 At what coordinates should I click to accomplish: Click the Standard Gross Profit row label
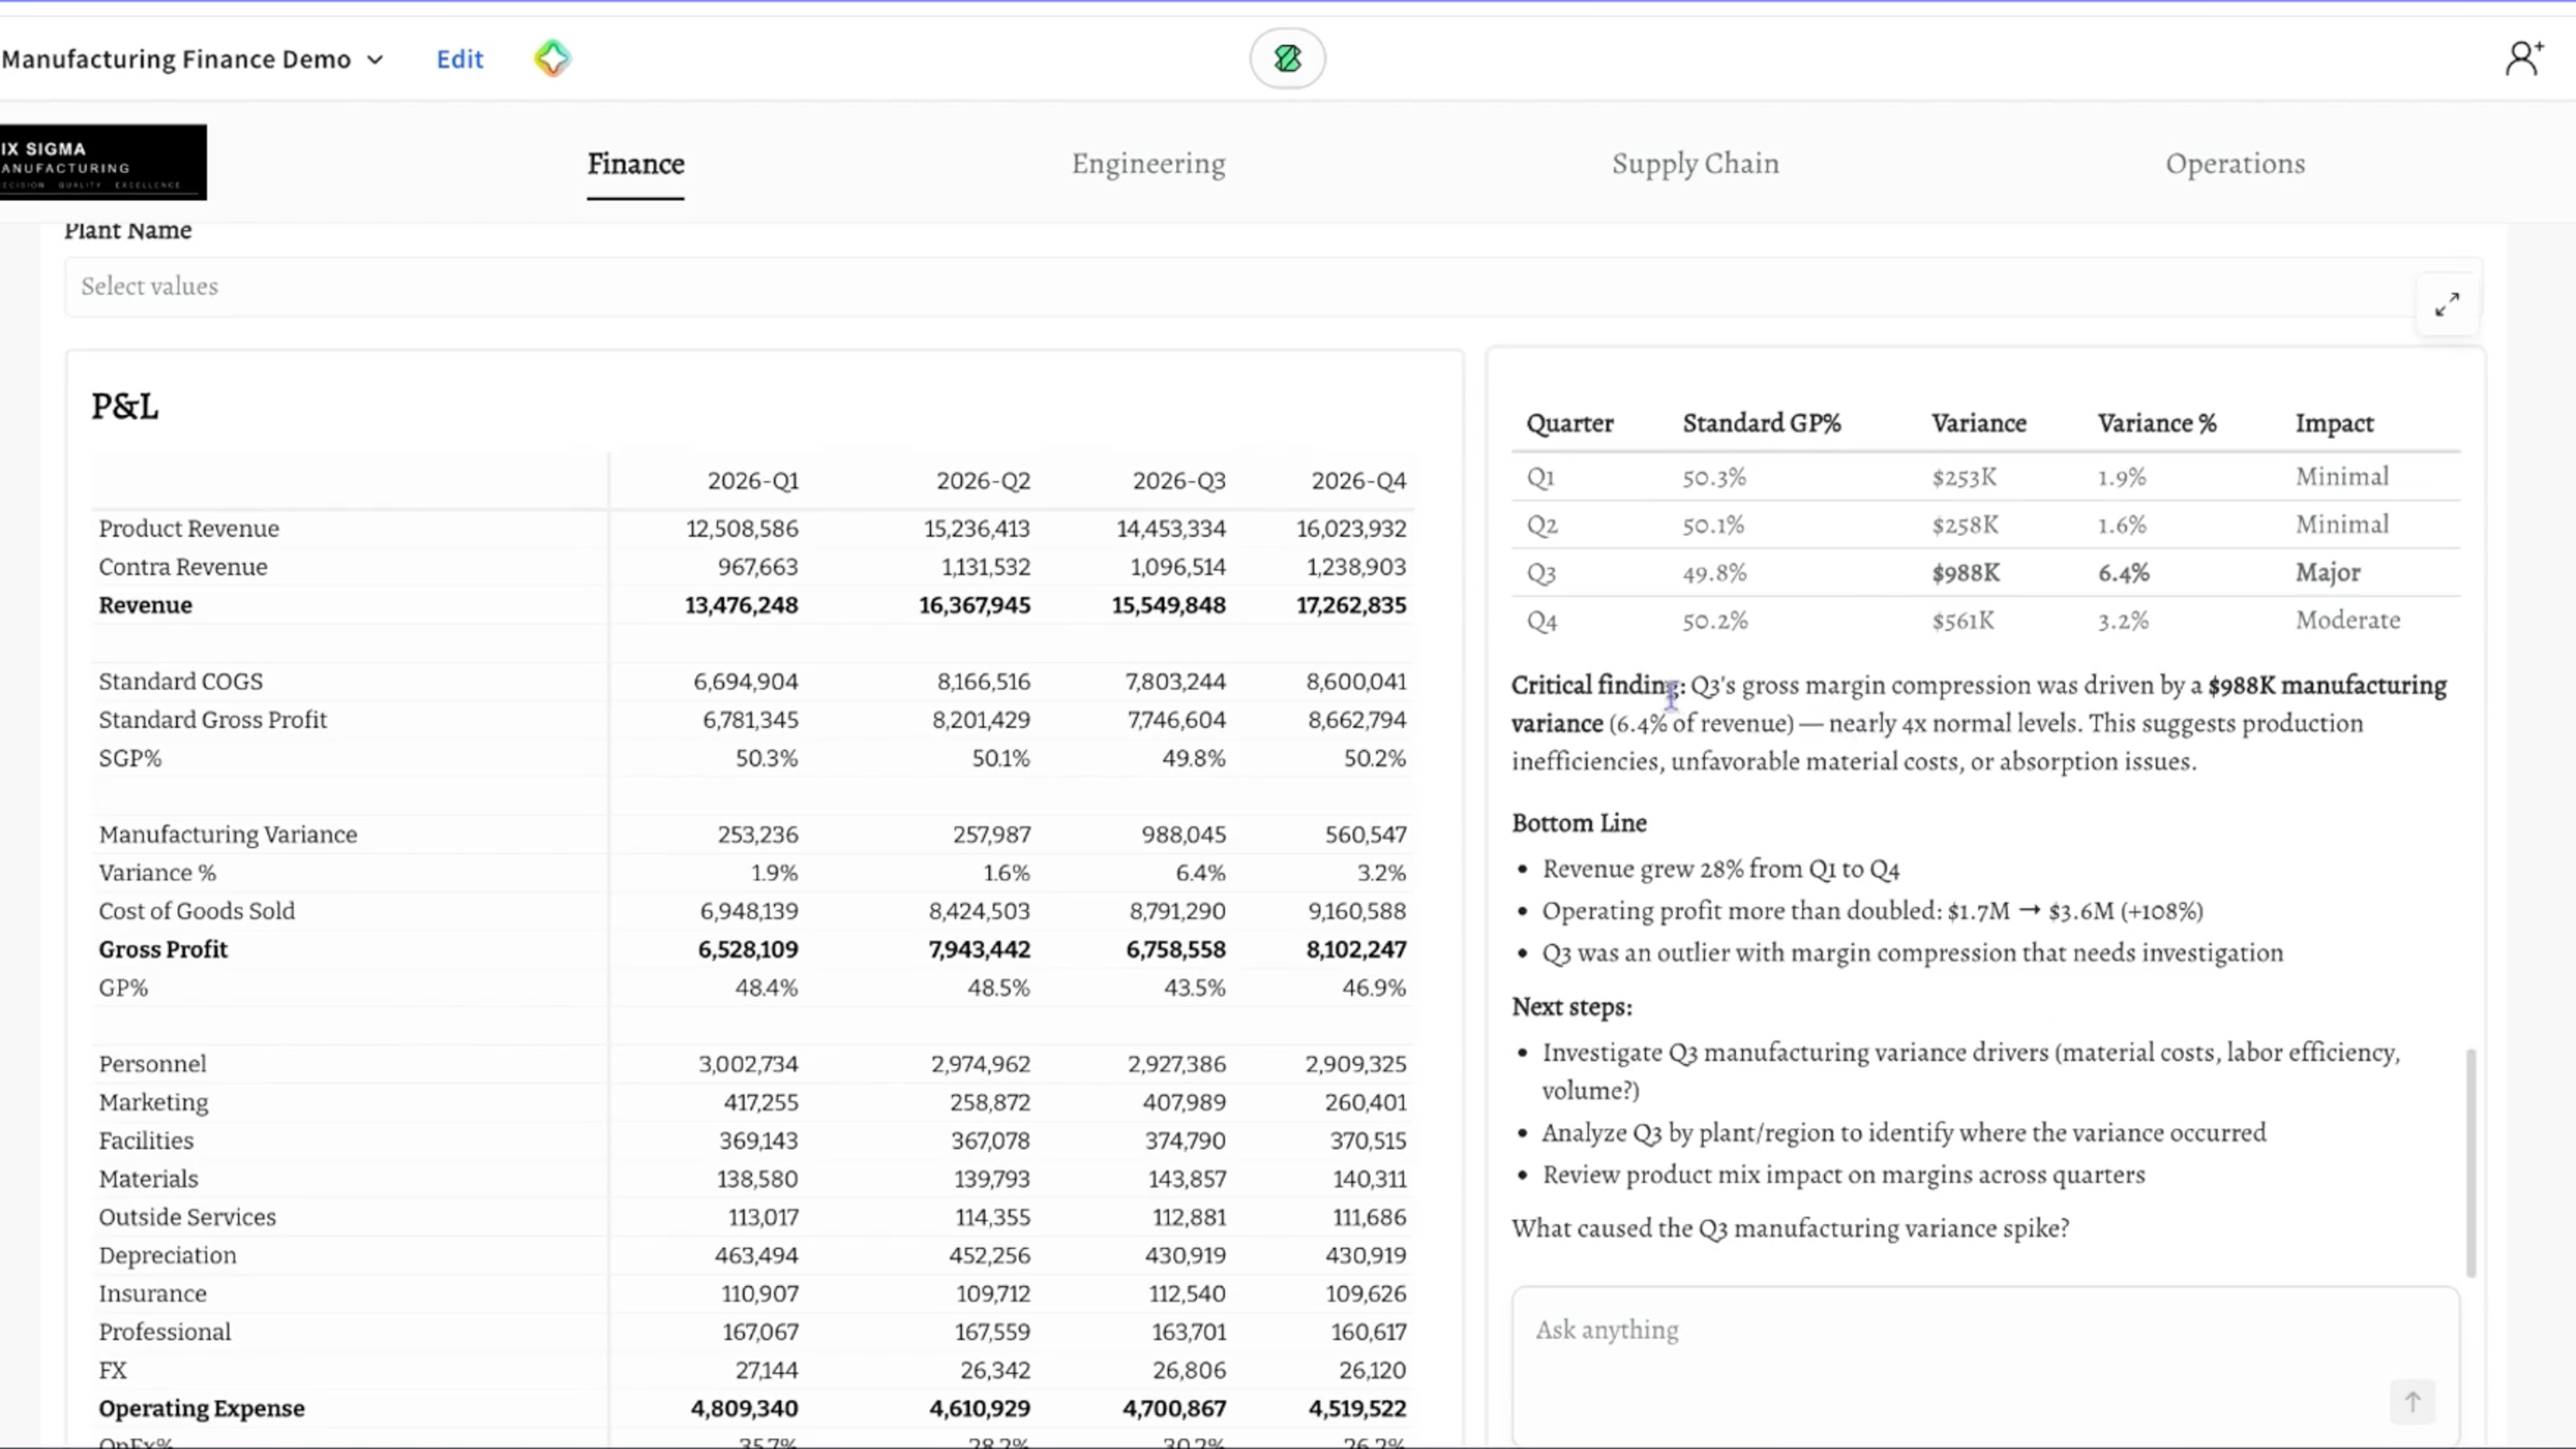click(x=213, y=720)
